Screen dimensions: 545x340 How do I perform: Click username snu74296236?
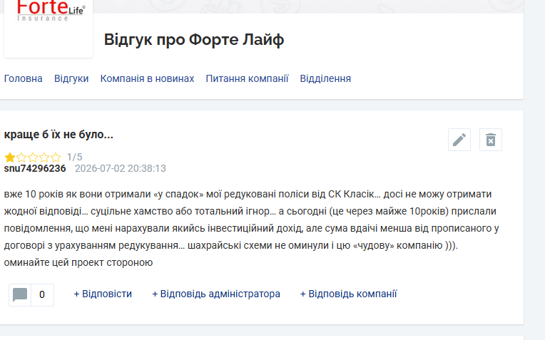(35, 168)
